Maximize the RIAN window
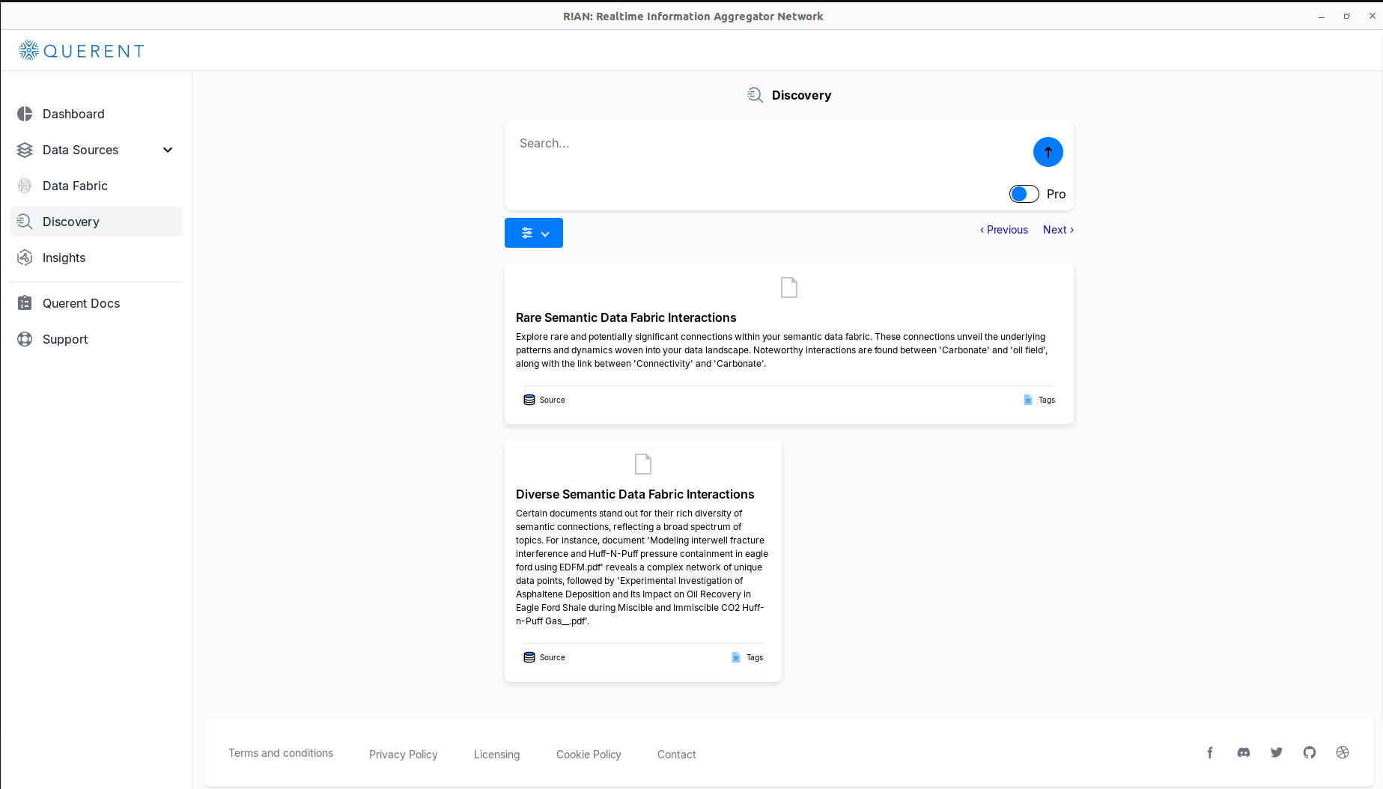1383x789 pixels. (1346, 16)
